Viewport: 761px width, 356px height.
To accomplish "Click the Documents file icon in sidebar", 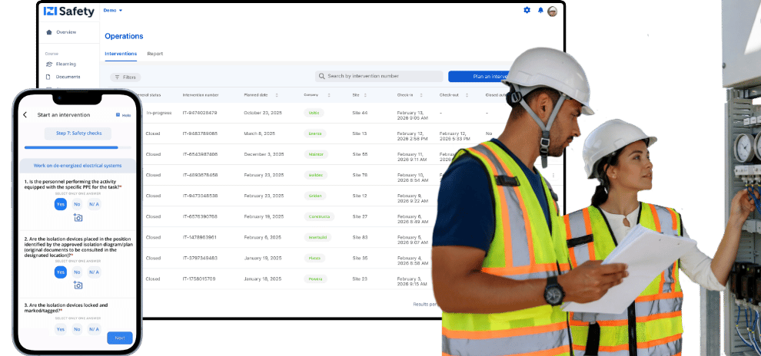I will pos(49,77).
